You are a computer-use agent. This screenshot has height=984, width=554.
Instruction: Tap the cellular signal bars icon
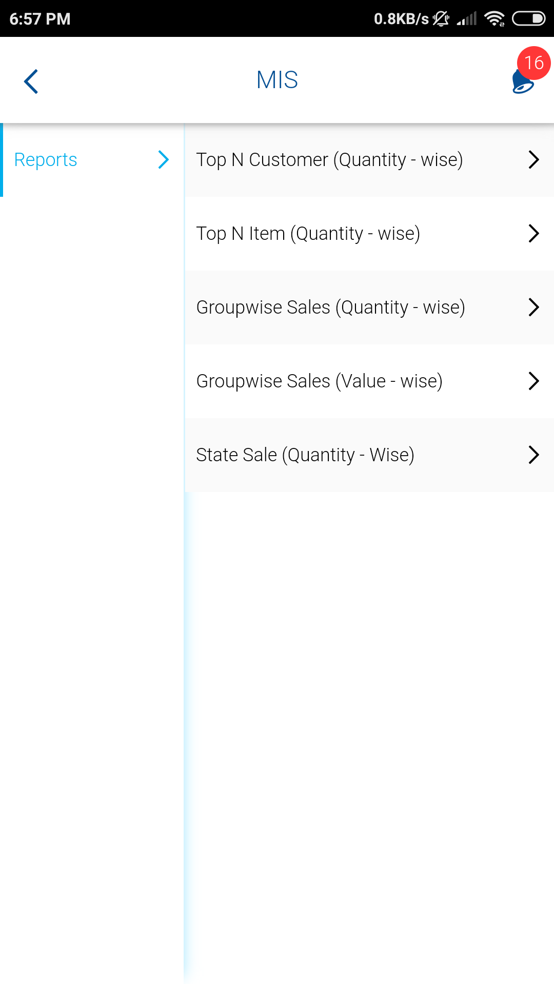coord(467,19)
